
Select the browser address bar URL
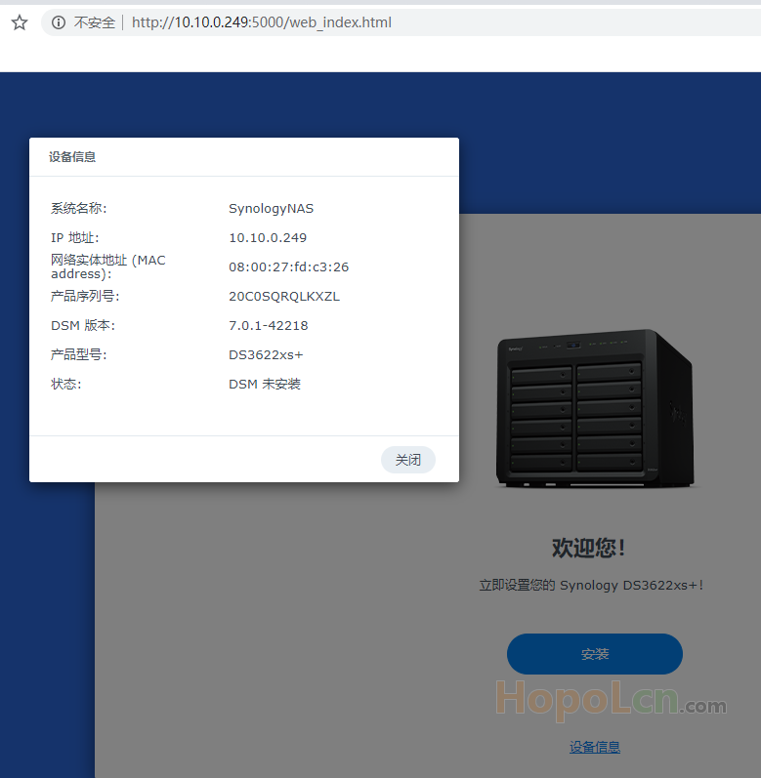tap(262, 22)
